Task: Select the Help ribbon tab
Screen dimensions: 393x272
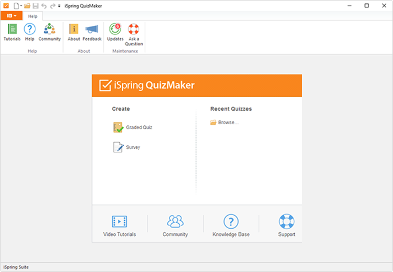Action: click(33, 16)
